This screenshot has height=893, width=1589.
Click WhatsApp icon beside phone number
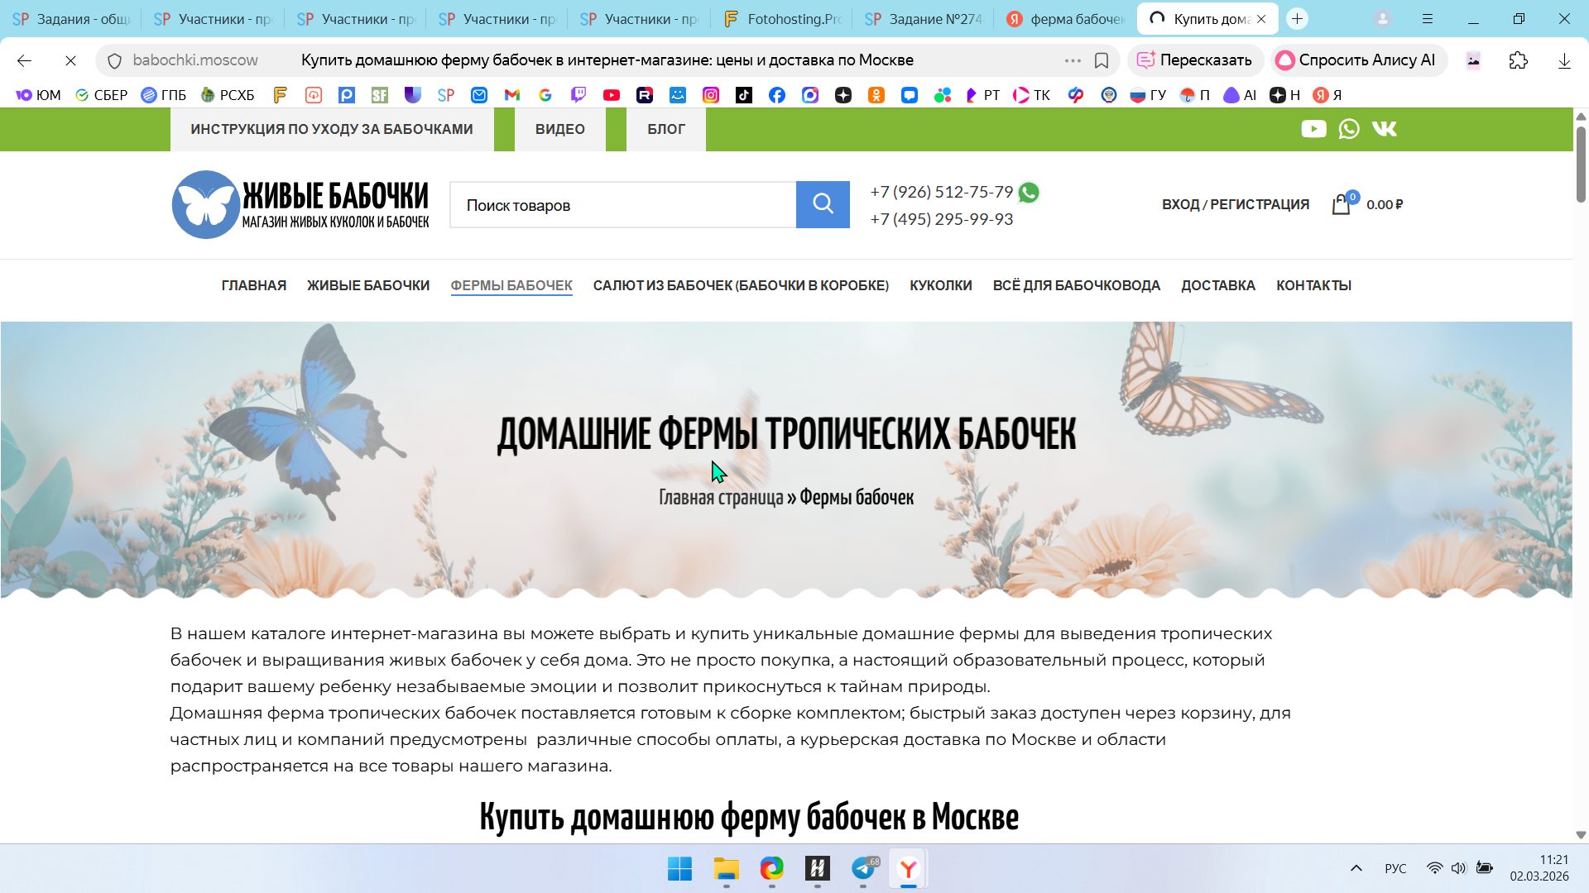point(1029,193)
